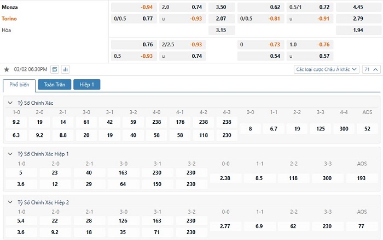Viewport: 383px width, 240px height.
Task: Switch to the 'Toàn Trận' tab
Action: pyautogui.click(x=54, y=85)
